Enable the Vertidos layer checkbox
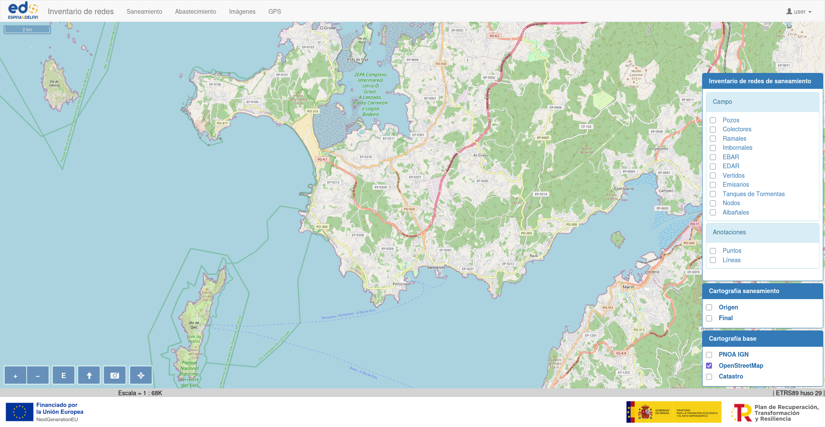Image resolution: width=825 pixels, height=427 pixels. click(713, 176)
